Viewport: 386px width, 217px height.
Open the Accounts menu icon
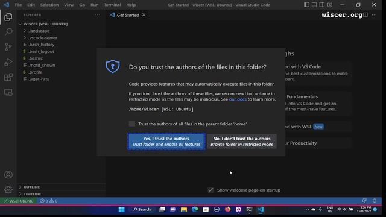coord(8,175)
